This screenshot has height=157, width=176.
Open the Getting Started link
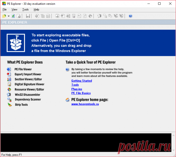[x=82, y=81]
